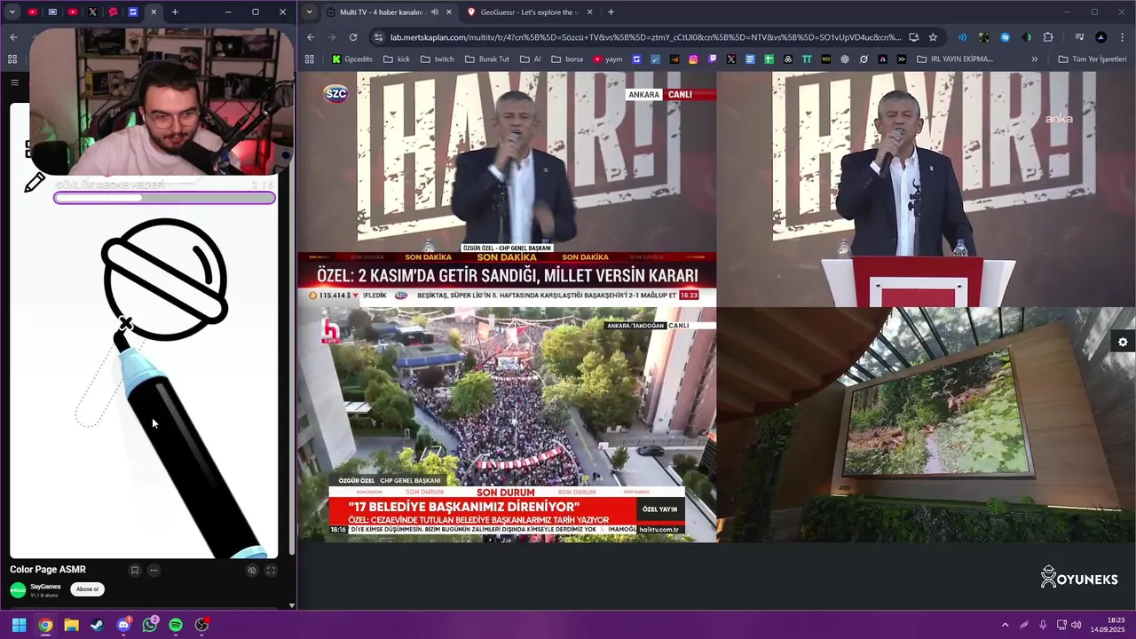Show hidden system tray icons
Screen dimensions: 1136x639
(x=1005, y=625)
